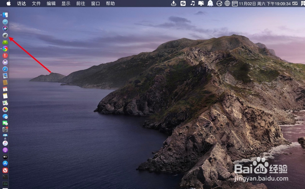Viewport: 305px width, 189px height.
Task: Open the 文件 menu
Action: click(x=36, y=3)
